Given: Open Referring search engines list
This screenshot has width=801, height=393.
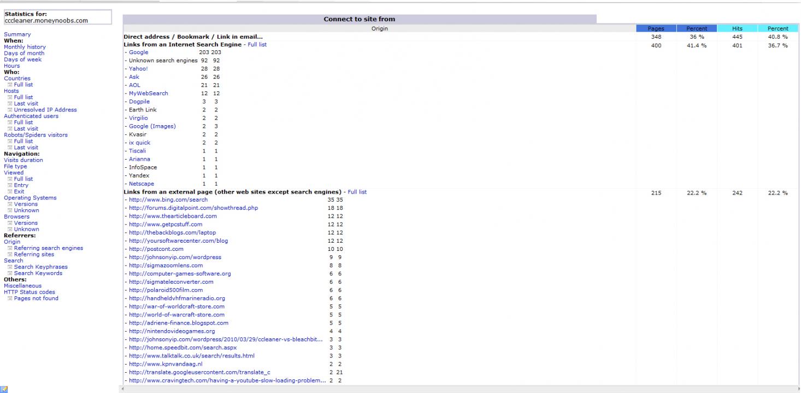Looking at the screenshot, I should [x=49, y=248].
